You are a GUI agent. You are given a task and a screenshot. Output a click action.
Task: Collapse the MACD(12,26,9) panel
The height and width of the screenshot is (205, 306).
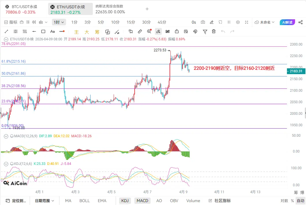(x=6, y=136)
